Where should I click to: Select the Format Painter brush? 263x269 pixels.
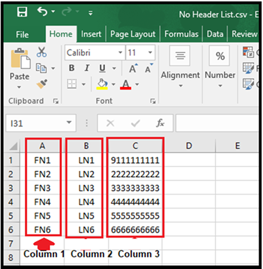[42, 84]
